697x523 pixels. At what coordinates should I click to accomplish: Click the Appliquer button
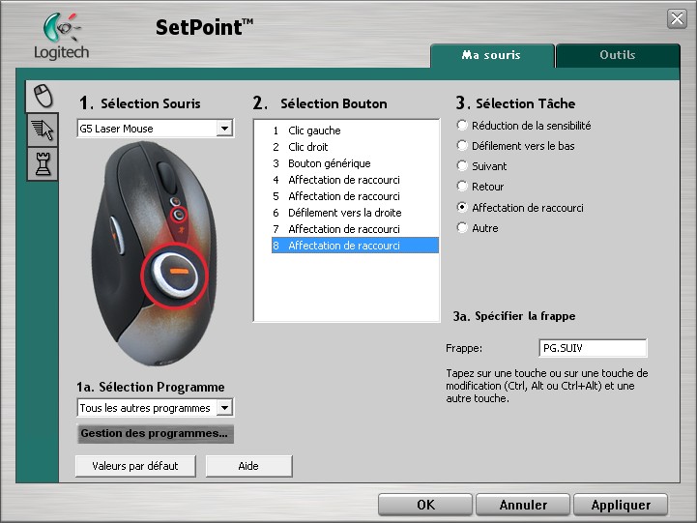(621, 505)
